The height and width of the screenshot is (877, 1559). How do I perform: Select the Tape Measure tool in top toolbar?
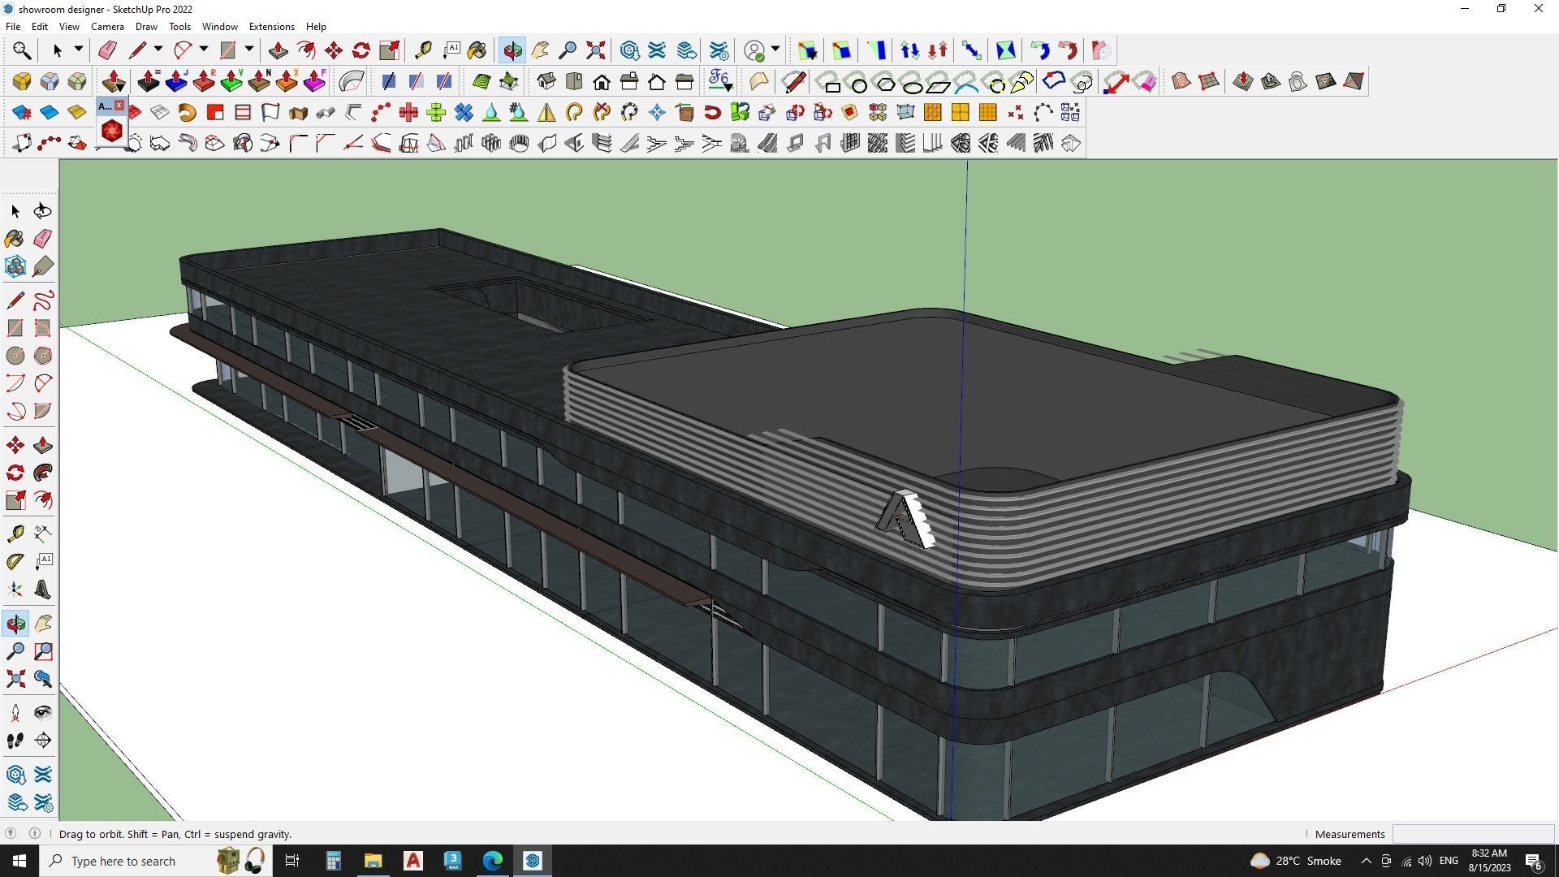coord(423,50)
